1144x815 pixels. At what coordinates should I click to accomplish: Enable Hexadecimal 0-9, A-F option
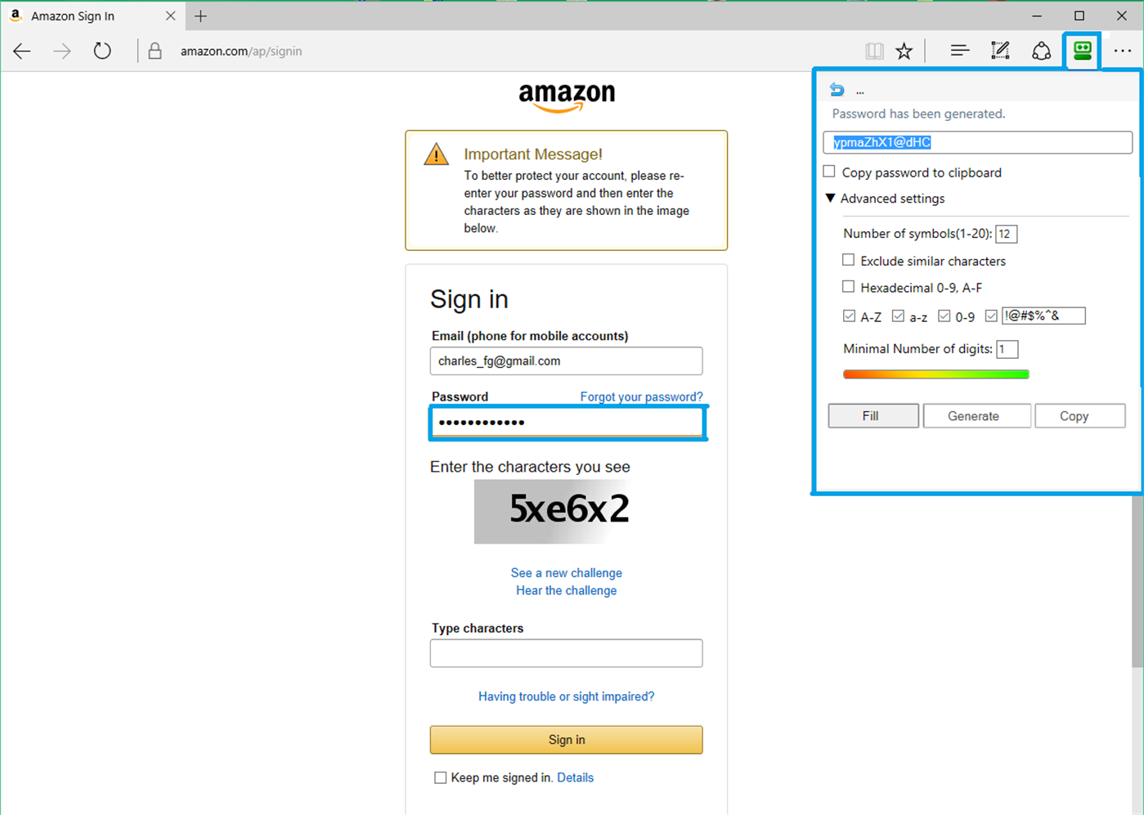[848, 286]
